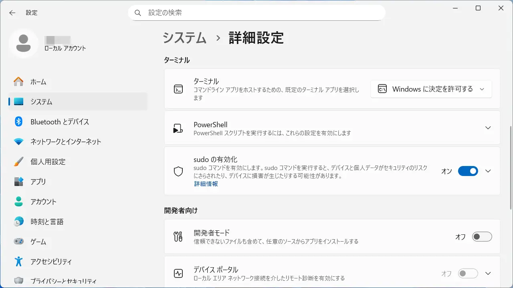Click the back arrow icon

[x=12, y=13]
